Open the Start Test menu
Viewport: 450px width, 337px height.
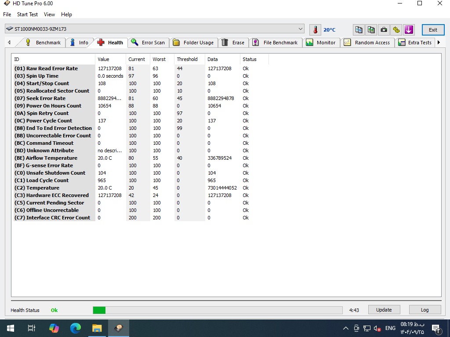coord(27,14)
